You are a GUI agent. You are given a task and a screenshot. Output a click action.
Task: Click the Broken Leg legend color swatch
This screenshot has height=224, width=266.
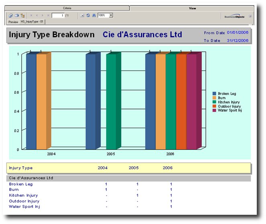[x=215, y=94]
